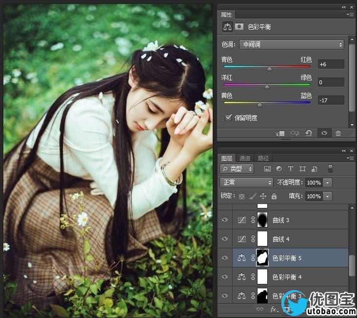The image size is (357, 318).
Task: Filter layers by smart object icon
Action: [315, 168]
